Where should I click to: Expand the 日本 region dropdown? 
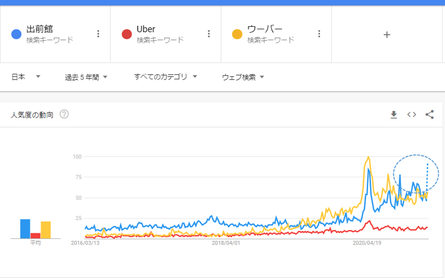pyautogui.click(x=26, y=77)
